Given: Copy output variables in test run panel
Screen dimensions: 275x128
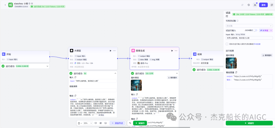Looking at the screenshot, I should coord(236,72).
